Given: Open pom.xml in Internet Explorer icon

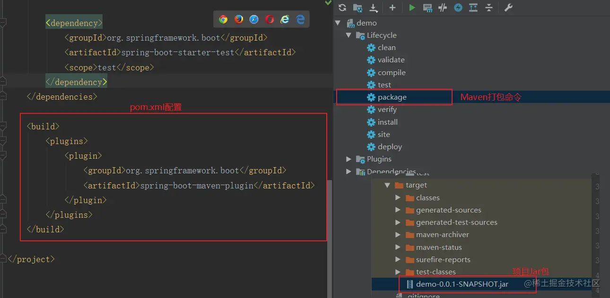Looking at the screenshot, I should 285,19.
